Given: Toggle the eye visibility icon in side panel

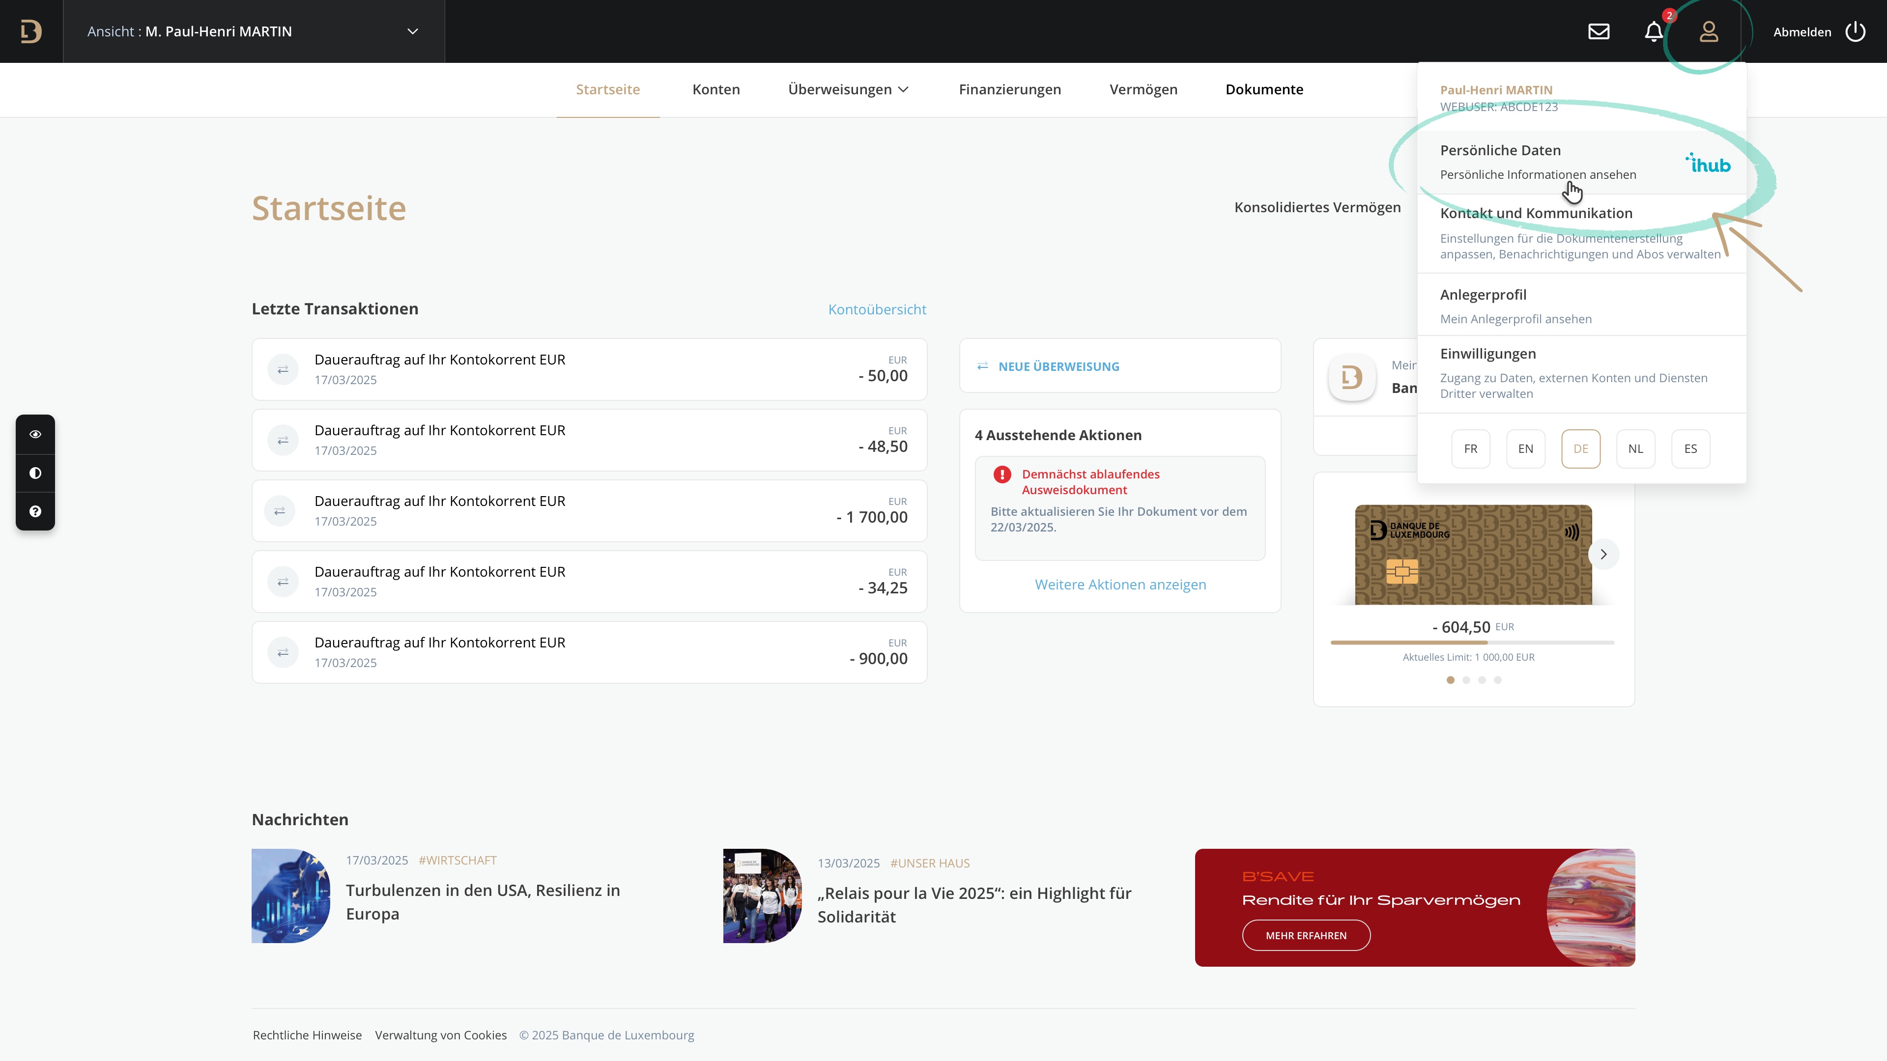Looking at the screenshot, I should click(35, 434).
